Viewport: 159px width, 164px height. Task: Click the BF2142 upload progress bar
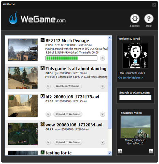71,58
